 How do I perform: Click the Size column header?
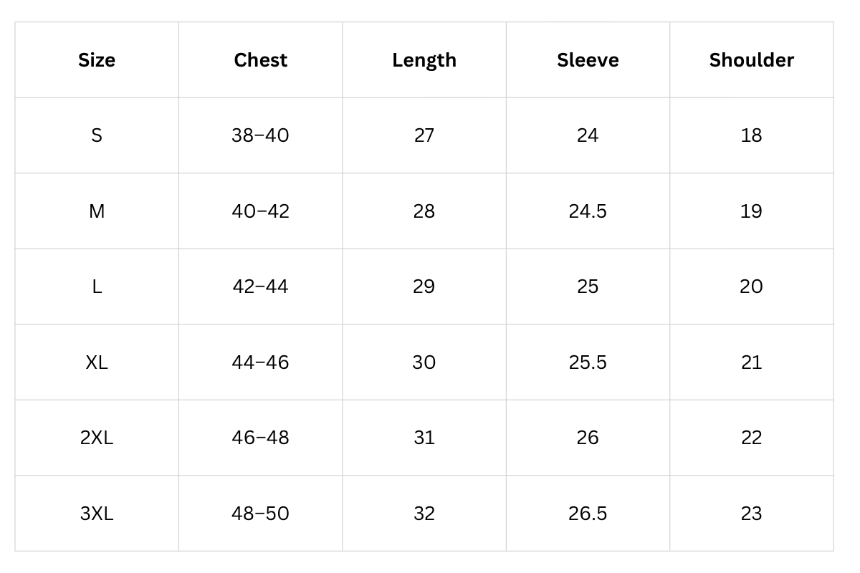pyautogui.click(x=97, y=60)
